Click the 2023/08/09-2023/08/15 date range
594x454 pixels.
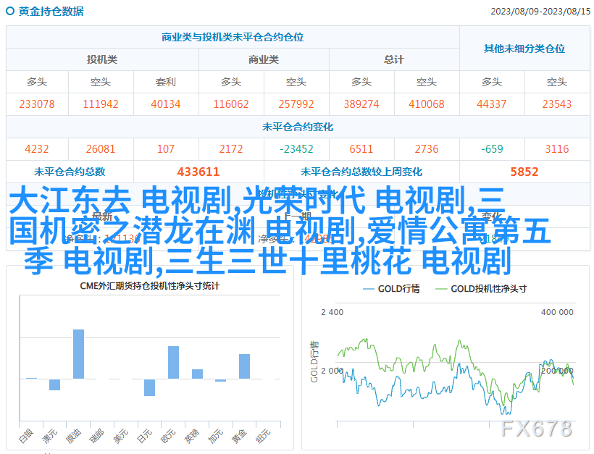(x=540, y=12)
